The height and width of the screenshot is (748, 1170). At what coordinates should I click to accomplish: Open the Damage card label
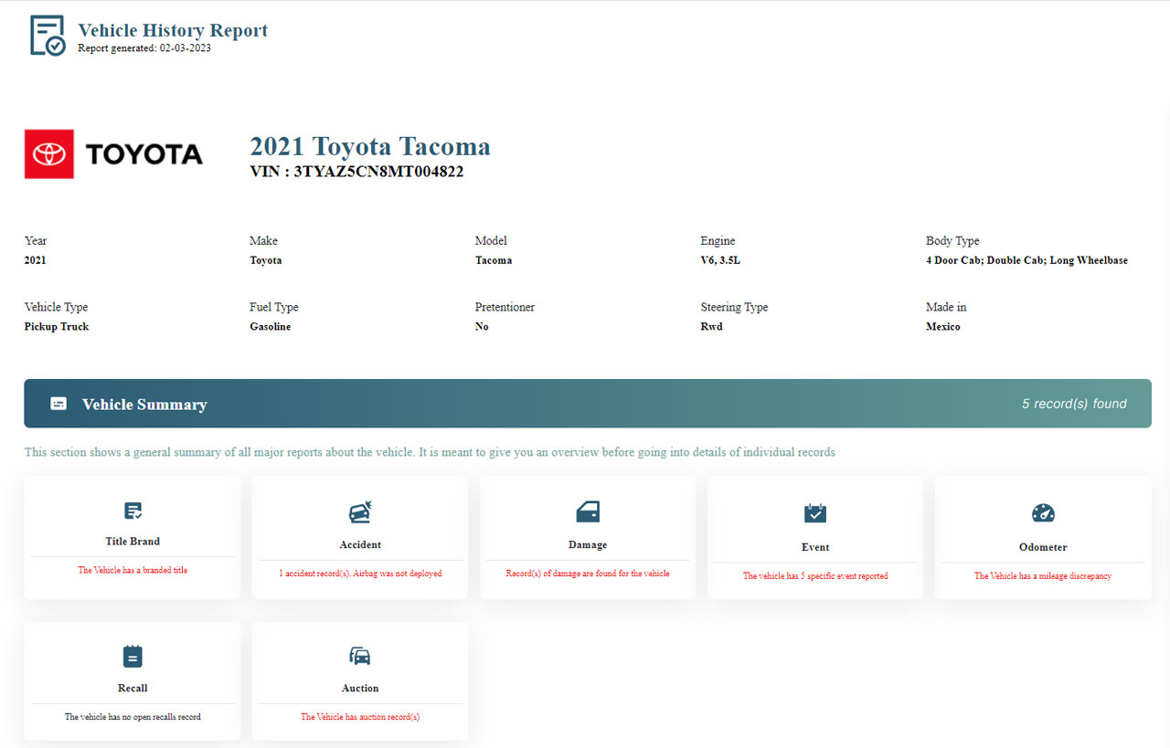tap(588, 544)
